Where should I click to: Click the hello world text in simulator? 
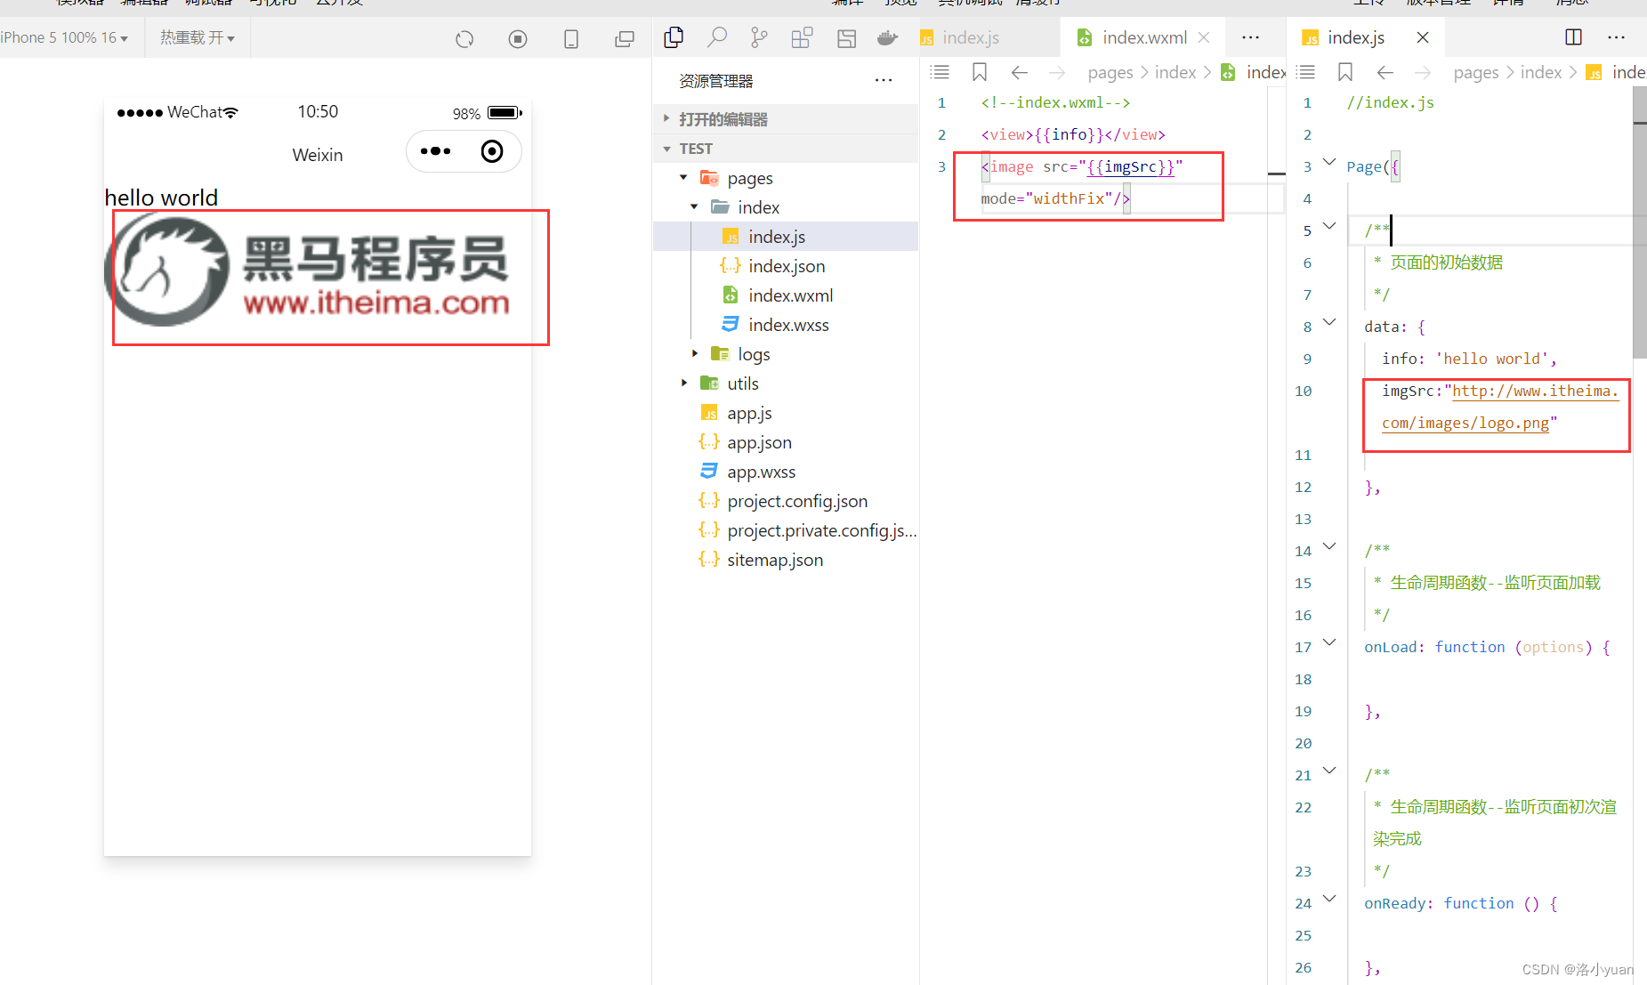[x=161, y=198]
